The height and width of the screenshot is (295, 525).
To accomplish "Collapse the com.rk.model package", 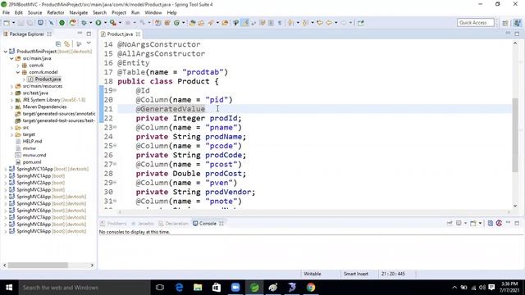I will click(x=18, y=72).
